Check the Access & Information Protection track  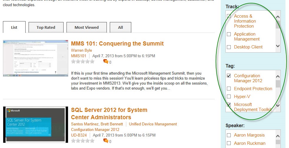point(229,16)
